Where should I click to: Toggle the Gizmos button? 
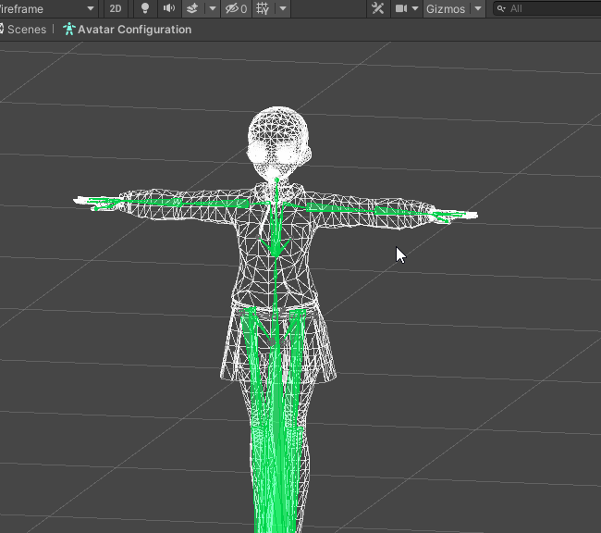point(446,8)
